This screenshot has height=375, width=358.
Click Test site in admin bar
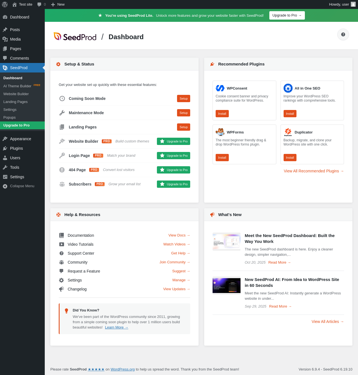tap(22, 4)
